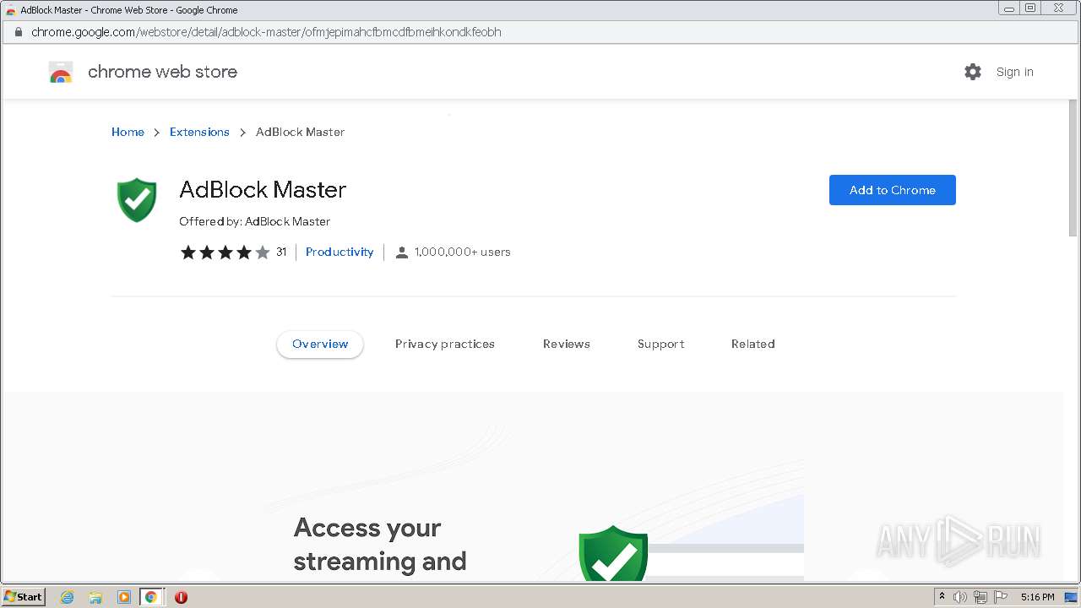Image resolution: width=1081 pixels, height=608 pixels.
Task: Click the Action Center flag icon
Action: click(x=1001, y=597)
